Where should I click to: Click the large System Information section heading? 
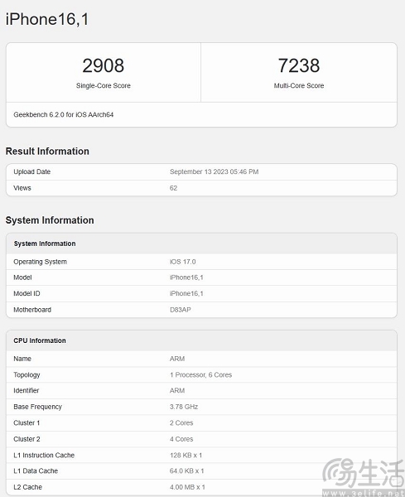(x=50, y=220)
